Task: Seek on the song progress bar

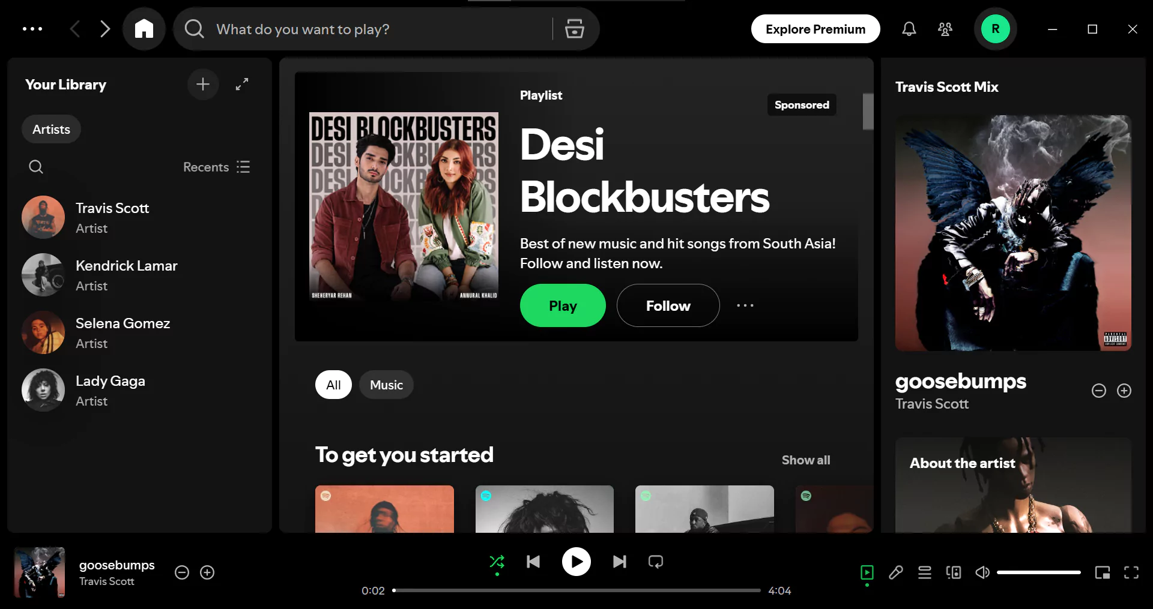Action: coord(576,590)
